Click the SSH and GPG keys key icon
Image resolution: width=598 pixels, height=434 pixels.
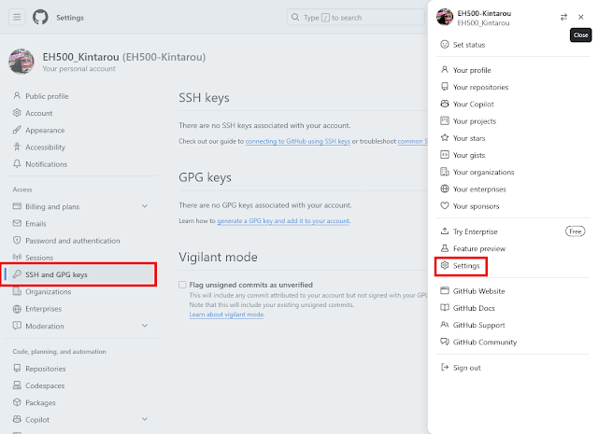[17, 274]
